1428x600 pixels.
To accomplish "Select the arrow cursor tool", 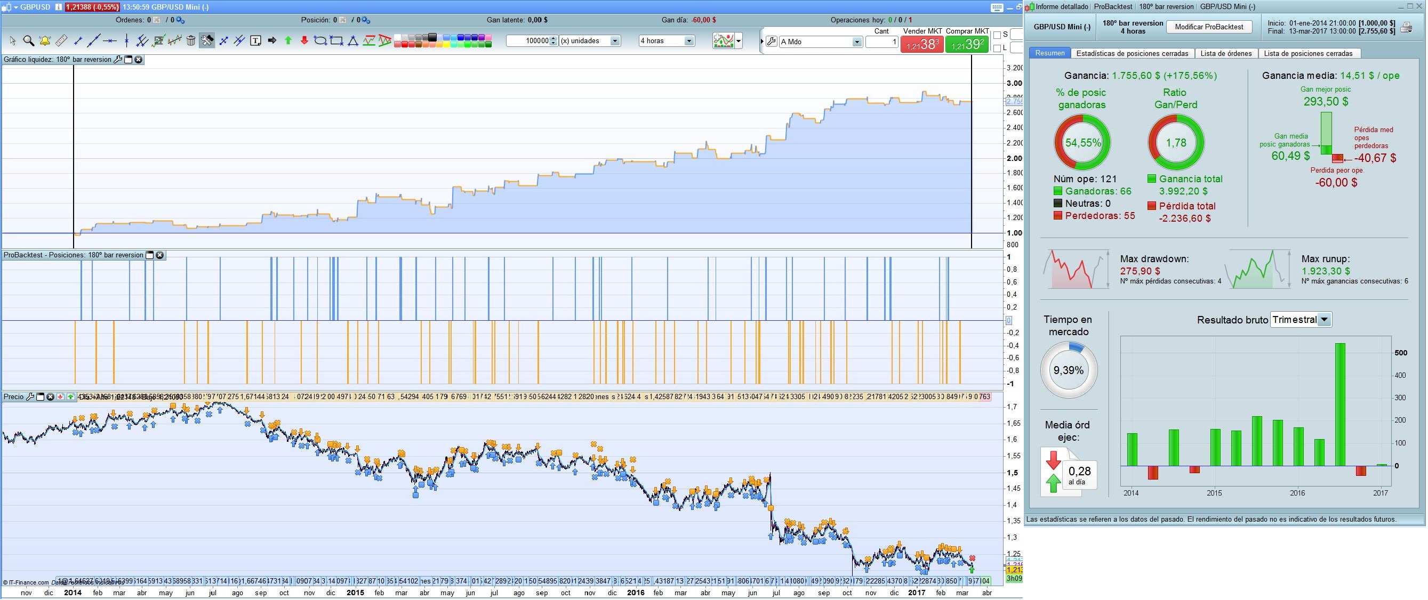I will coord(13,40).
